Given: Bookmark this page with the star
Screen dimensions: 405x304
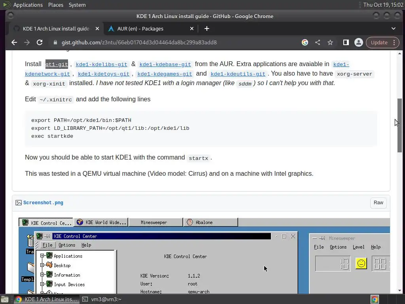Looking at the screenshot, I should (x=330, y=42).
